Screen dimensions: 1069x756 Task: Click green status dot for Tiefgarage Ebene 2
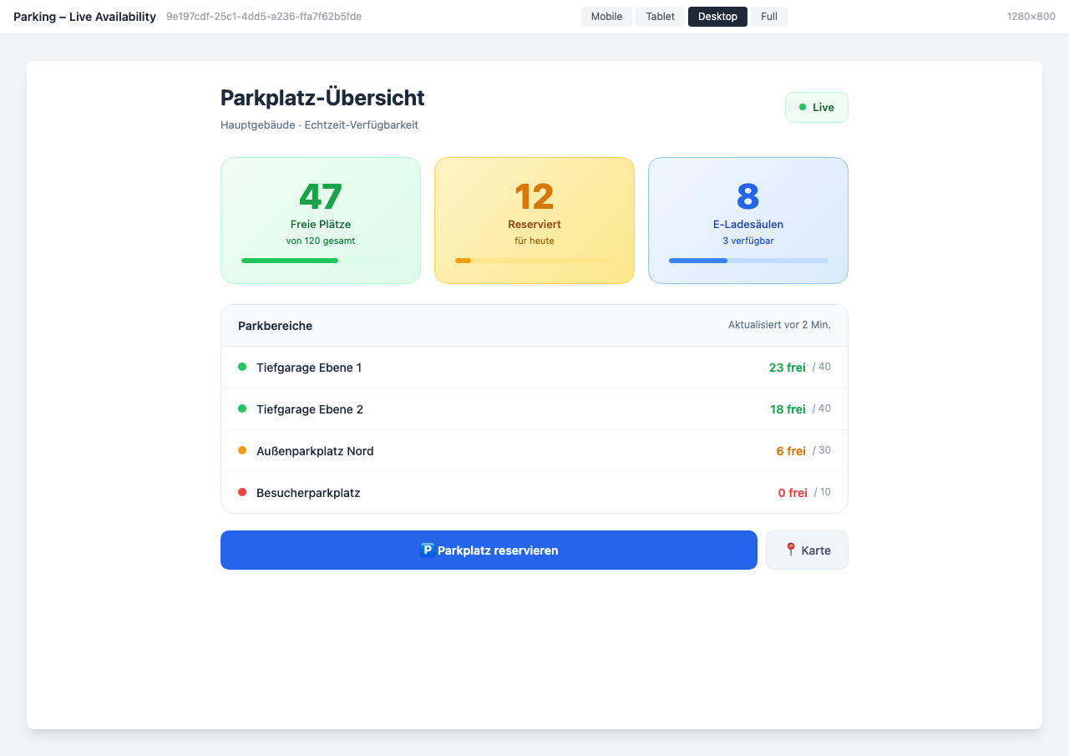(x=242, y=408)
